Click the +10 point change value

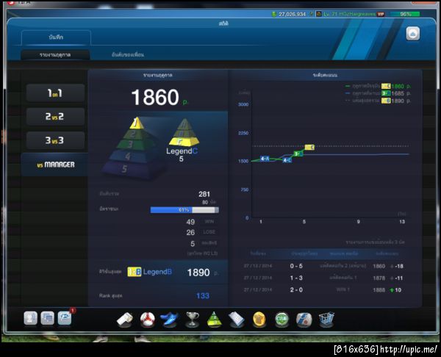click(398, 290)
